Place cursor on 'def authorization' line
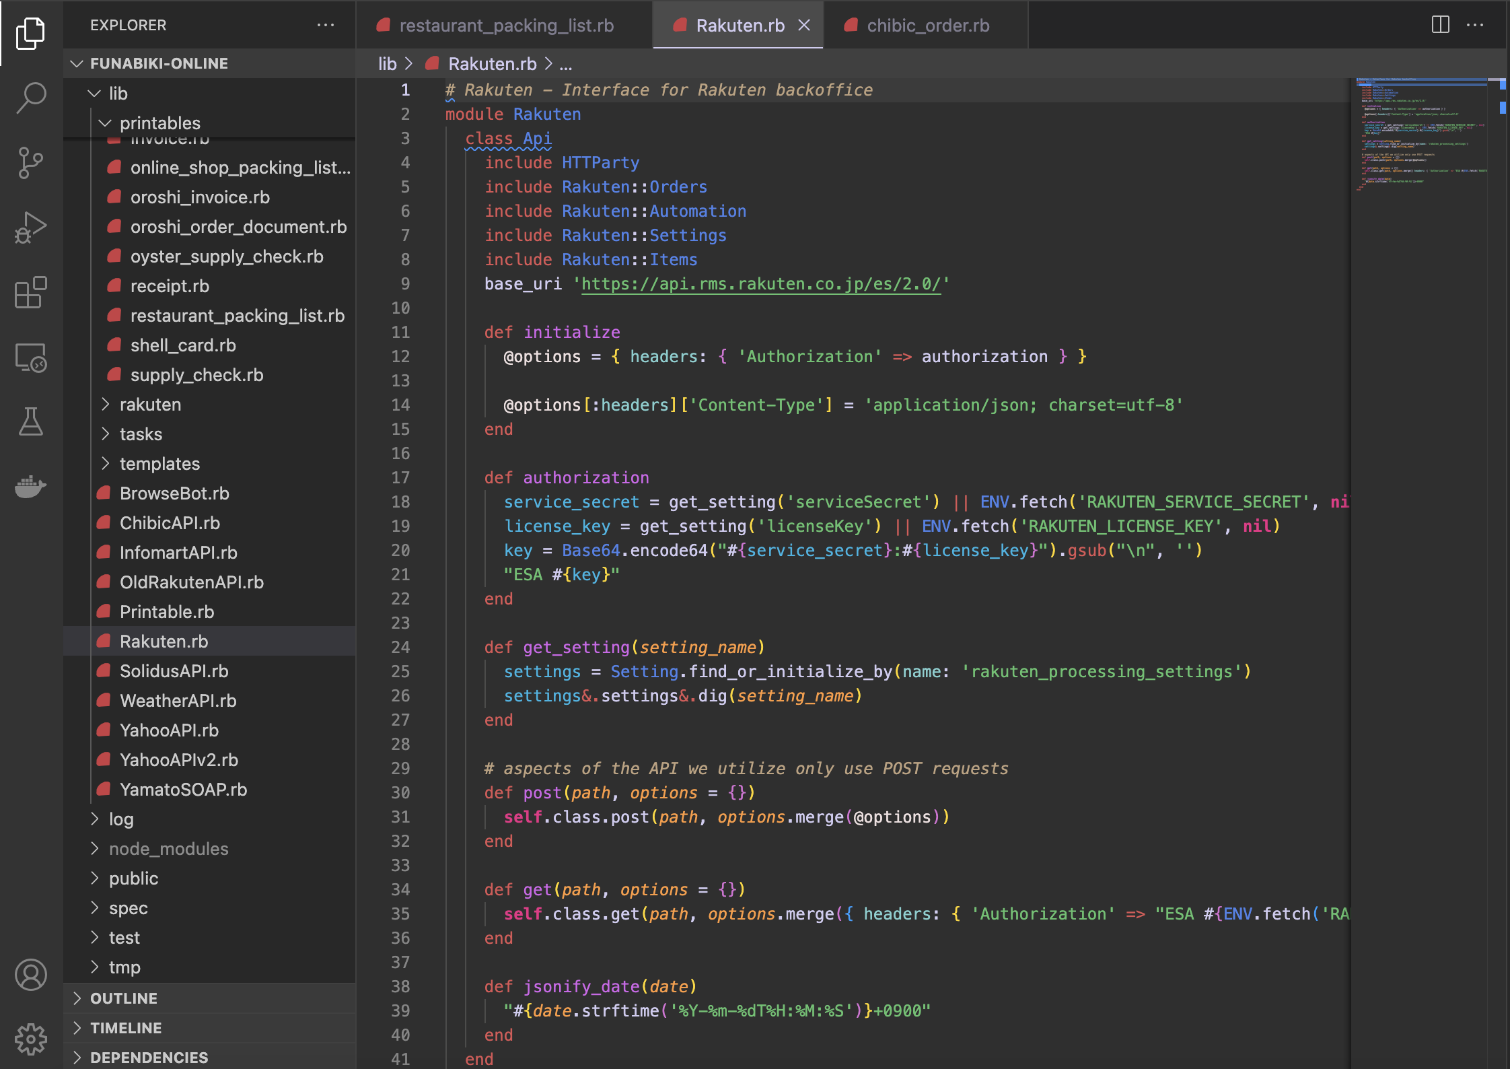Image resolution: width=1510 pixels, height=1069 pixels. 567,477
